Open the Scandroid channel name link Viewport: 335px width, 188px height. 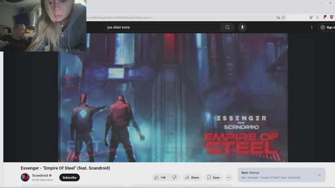(40, 175)
